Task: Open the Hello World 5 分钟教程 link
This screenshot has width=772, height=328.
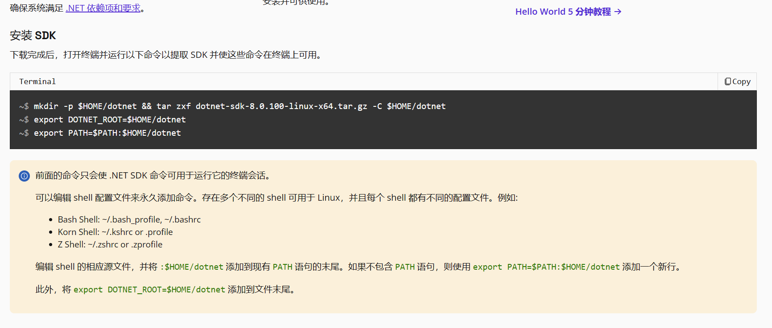Action: tap(568, 12)
